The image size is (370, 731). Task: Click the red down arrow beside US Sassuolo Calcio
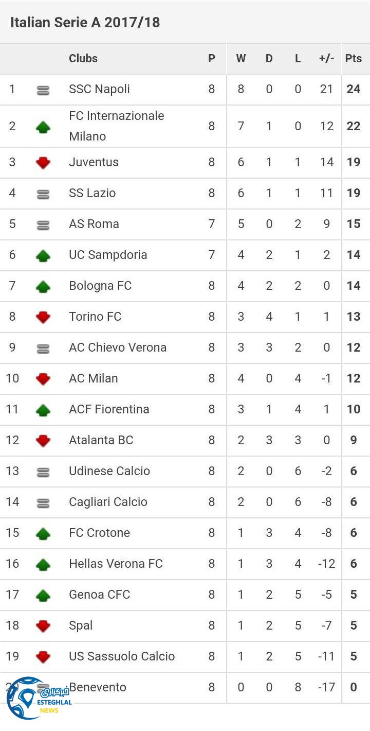43,657
